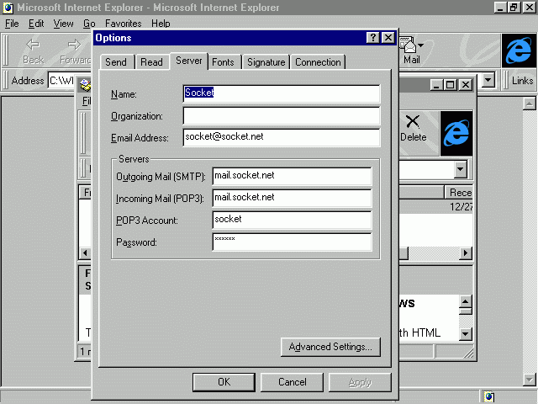The width and height of the screenshot is (538, 404).
Task: Click message list right scroll arrow
Action: [x=465, y=253]
